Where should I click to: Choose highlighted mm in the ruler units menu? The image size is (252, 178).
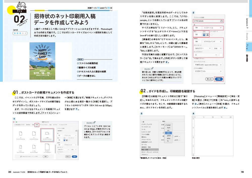(168, 133)
